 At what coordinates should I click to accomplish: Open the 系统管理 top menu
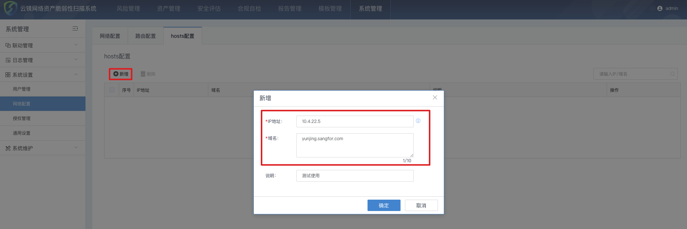[370, 8]
